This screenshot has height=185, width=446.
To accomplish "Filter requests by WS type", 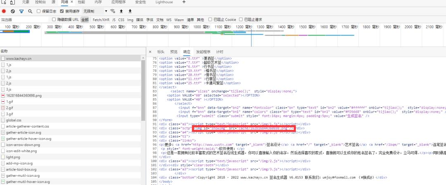I will (x=169, y=20).
